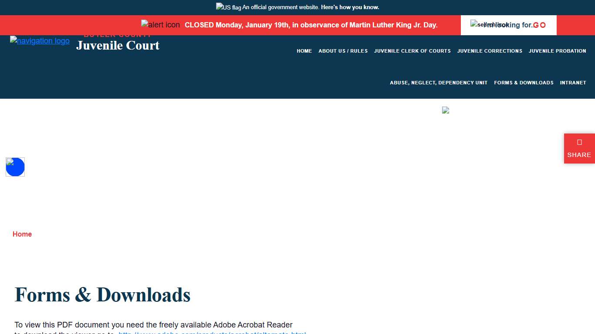Click the US flag icon in top banner
The height and width of the screenshot is (334, 595).
pyautogui.click(x=228, y=7)
